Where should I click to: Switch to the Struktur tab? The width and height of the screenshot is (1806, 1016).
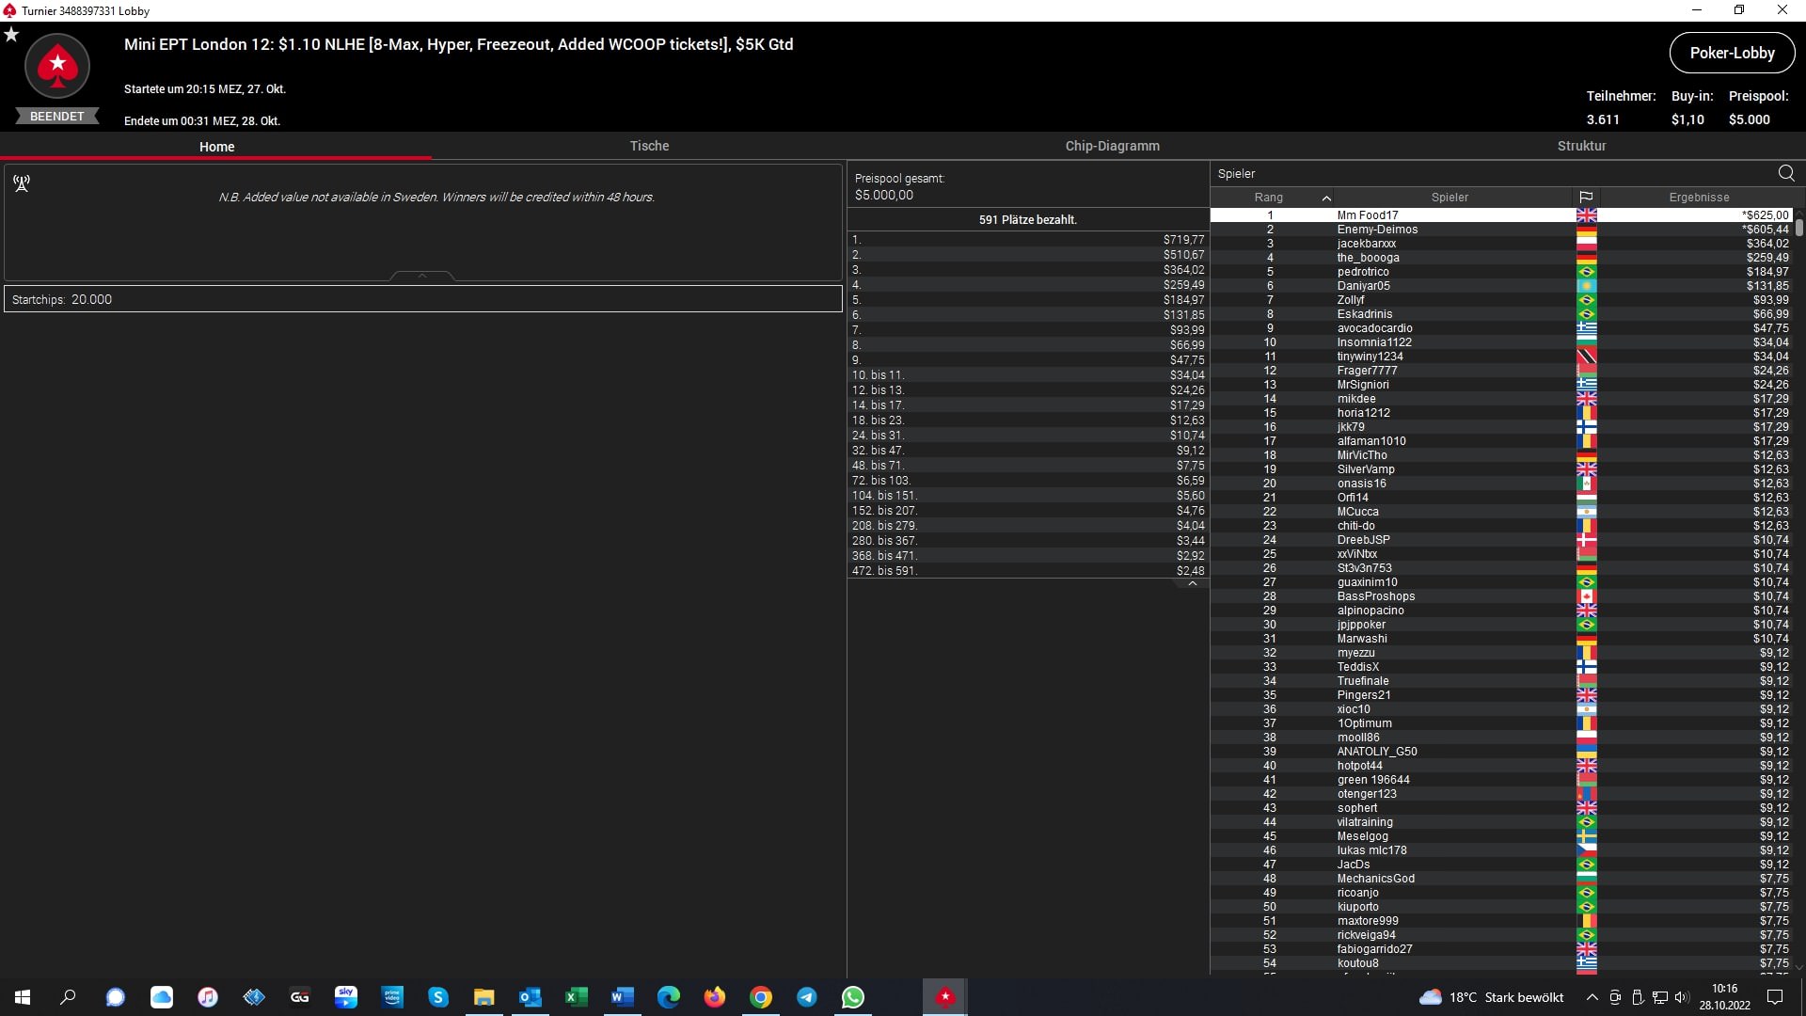pos(1581,146)
